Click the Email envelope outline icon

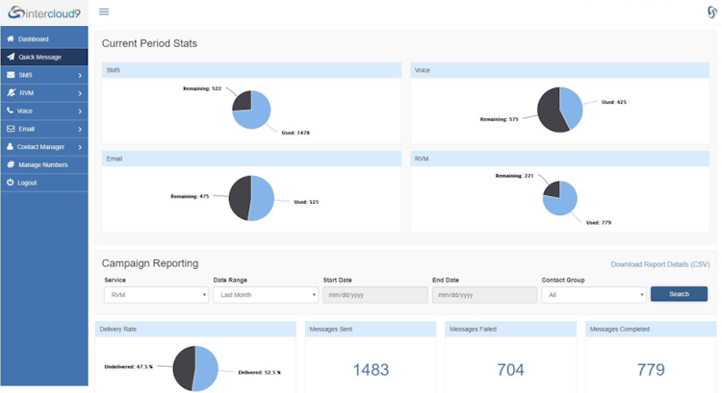point(11,129)
